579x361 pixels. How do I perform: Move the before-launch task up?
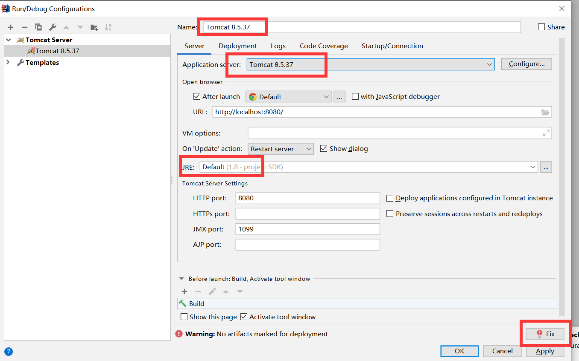coord(226,292)
